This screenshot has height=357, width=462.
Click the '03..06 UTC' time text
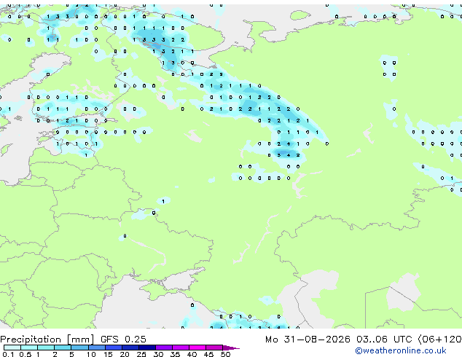coord(384,340)
